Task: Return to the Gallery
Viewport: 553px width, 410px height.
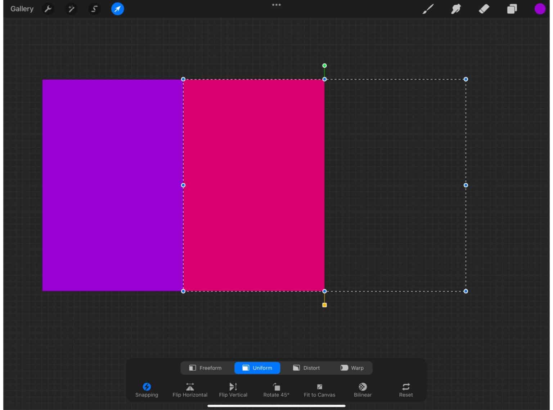Action: click(22, 9)
